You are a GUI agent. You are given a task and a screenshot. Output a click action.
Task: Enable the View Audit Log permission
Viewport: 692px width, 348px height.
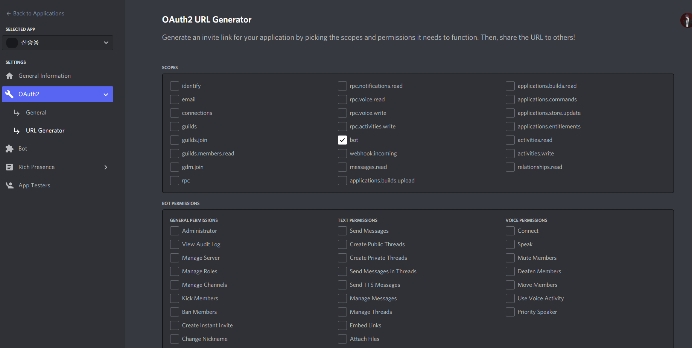175,244
